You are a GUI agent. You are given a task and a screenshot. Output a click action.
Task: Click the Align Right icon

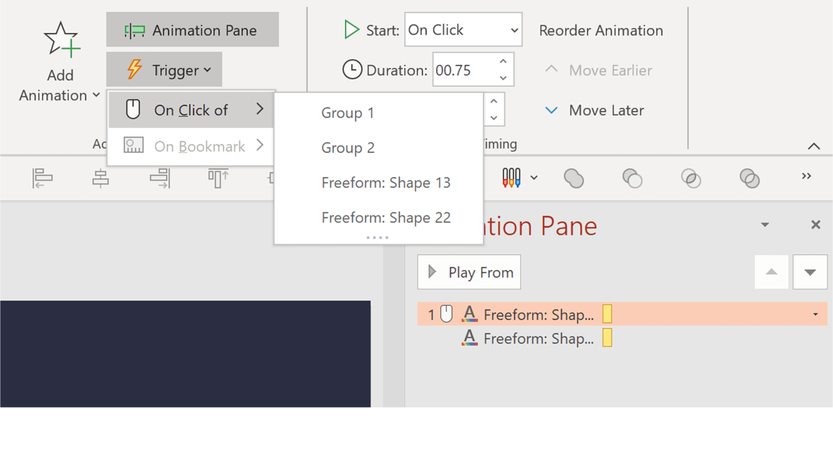(159, 178)
